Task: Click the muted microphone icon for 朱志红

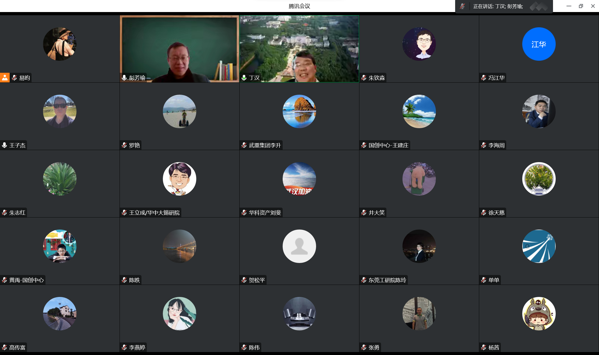Action: (x=4, y=212)
